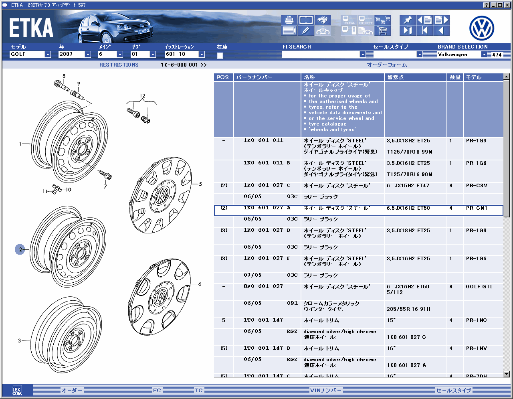Image resolution: width=513 pixels, height=399 pixels.
Task: Click the printer icon in toolbar
Action: click(x=289, y=20)
